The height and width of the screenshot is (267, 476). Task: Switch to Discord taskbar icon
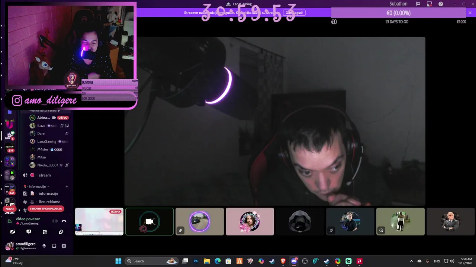(x=294, y=261)
